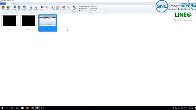Open Task View on taskbar
Image resolution: width=196 pixels, height=110 pixels.
pyautogui.click(x=12, y=108)
